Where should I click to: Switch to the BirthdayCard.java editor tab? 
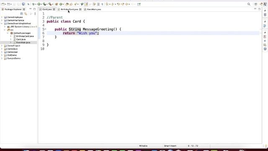pyautogui.click(x=70, y=9)
